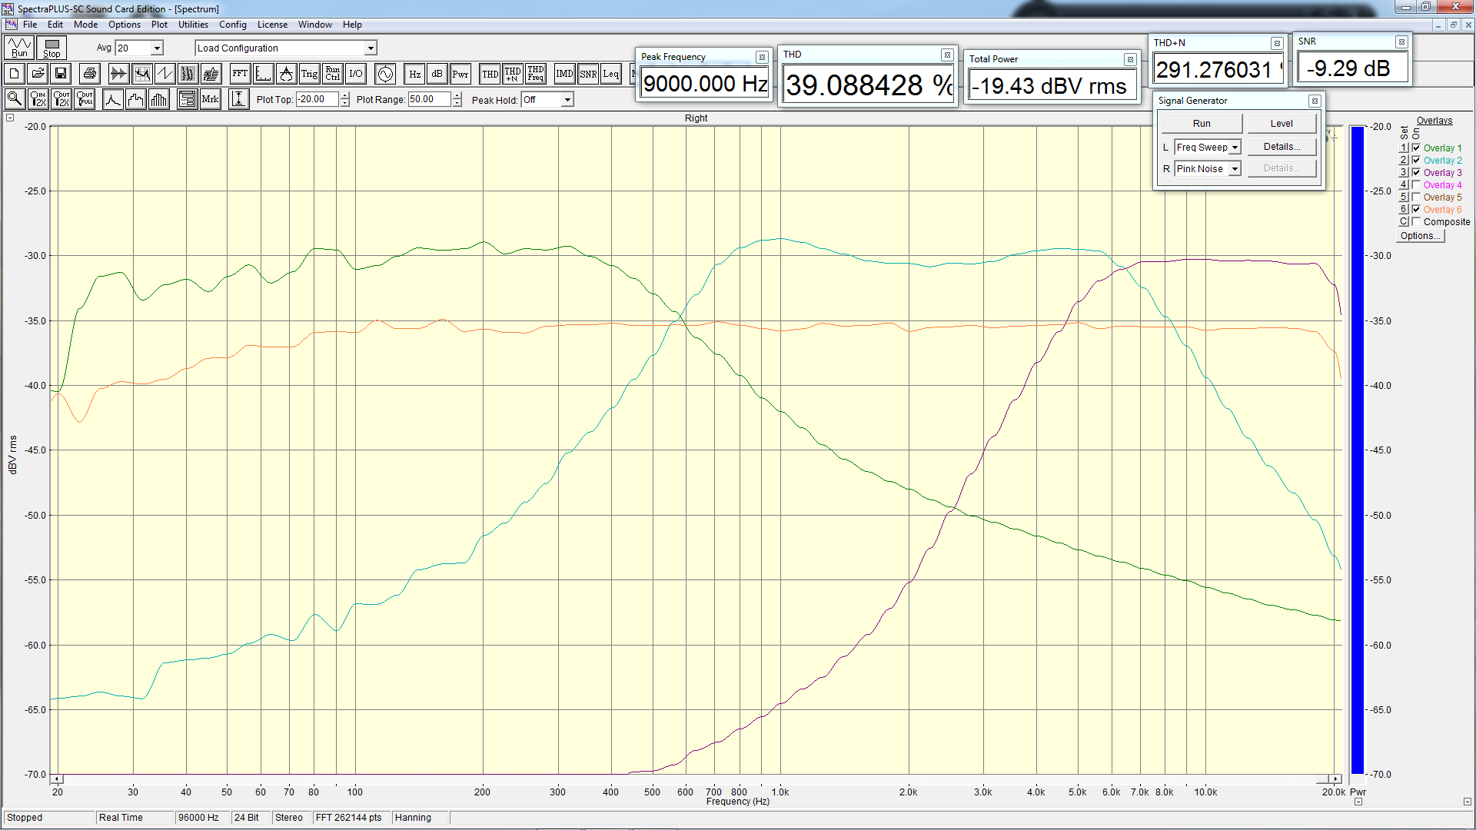Viewport: 1476px width, 830px height.
Task: Click the Plot Range input field
Action: click(429, 99)
